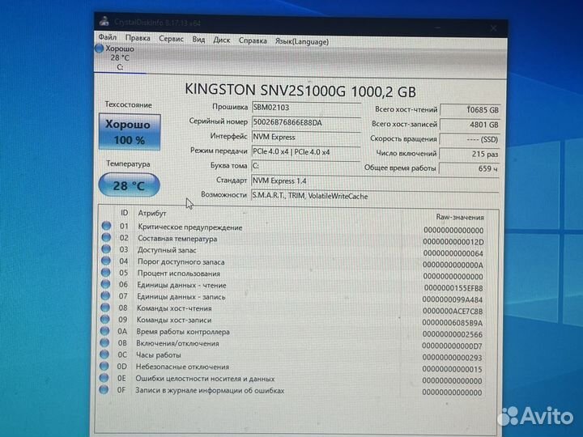Click status circle of Единицы данных - запись row

[105, 295]
